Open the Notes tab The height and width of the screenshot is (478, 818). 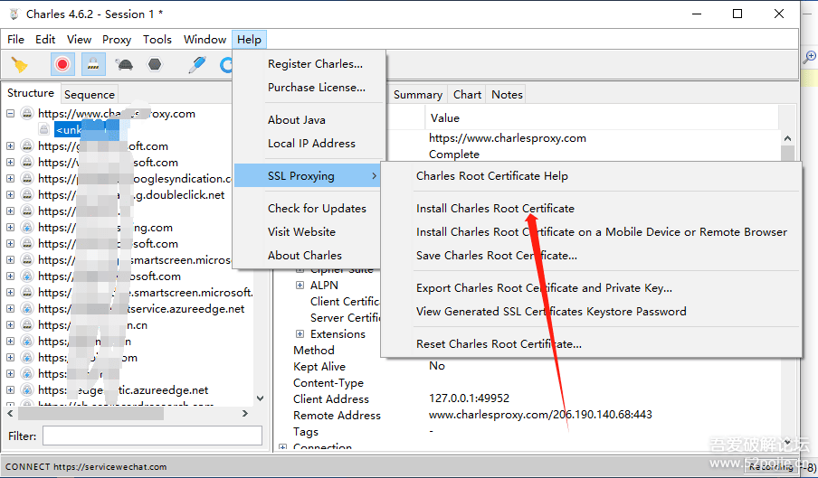(507, 95)
